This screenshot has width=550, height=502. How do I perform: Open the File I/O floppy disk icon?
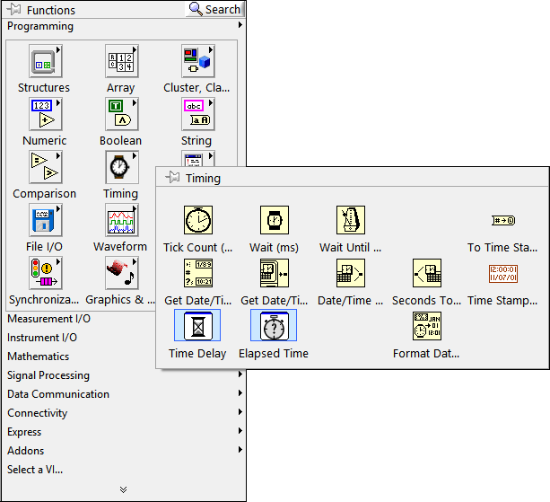(x=45, y=220)
